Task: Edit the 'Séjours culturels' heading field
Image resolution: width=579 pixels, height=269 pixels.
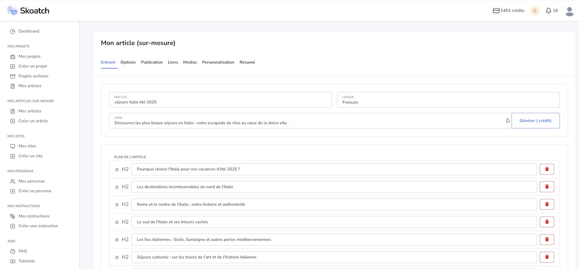Action: pos(334,257)
